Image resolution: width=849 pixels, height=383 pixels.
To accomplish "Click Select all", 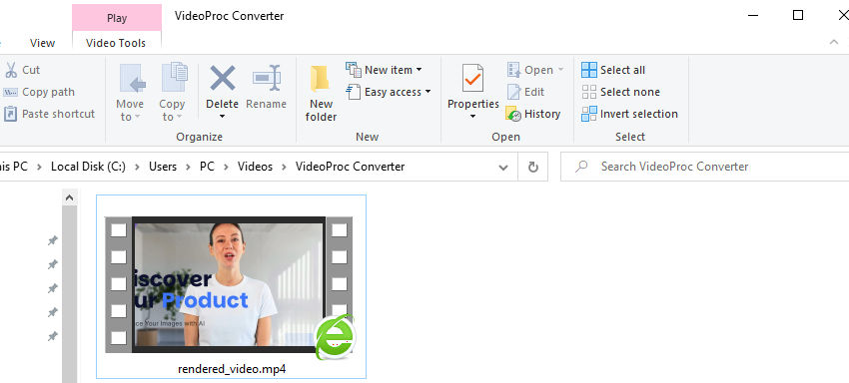I will point(613,70).
